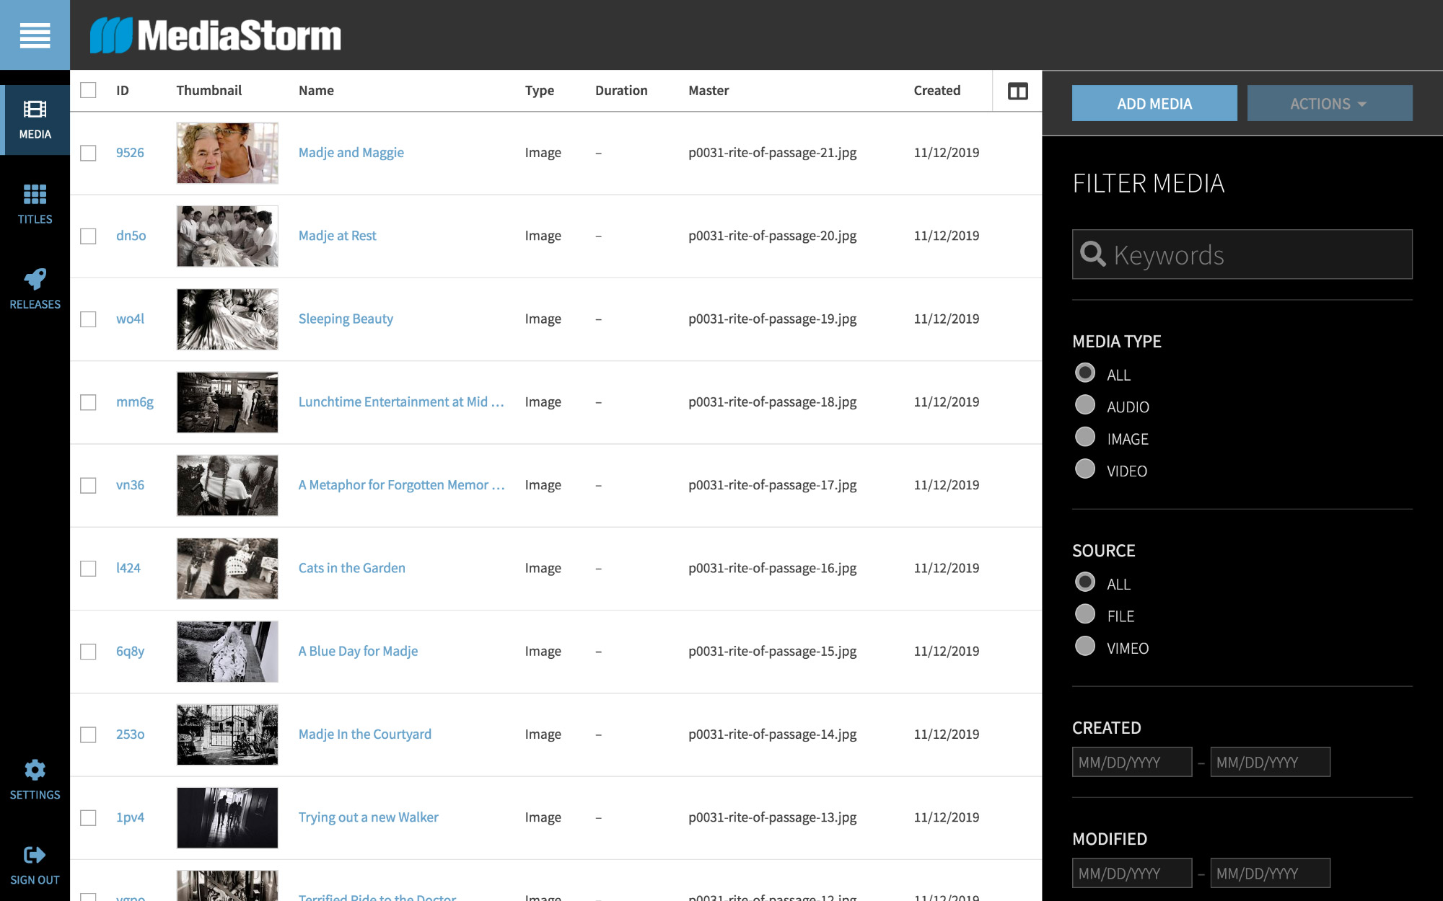Open Settings gear in sidebar
The width and height of the screenshot is (1443, 901).
coord(35,780)
